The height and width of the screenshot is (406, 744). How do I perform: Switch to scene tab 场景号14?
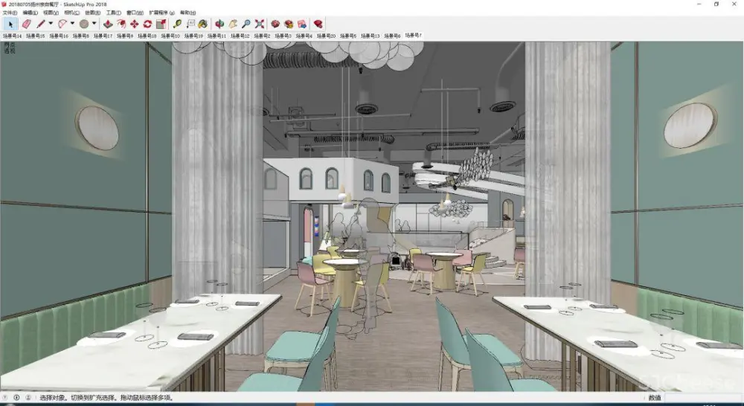tap(12, 36)
